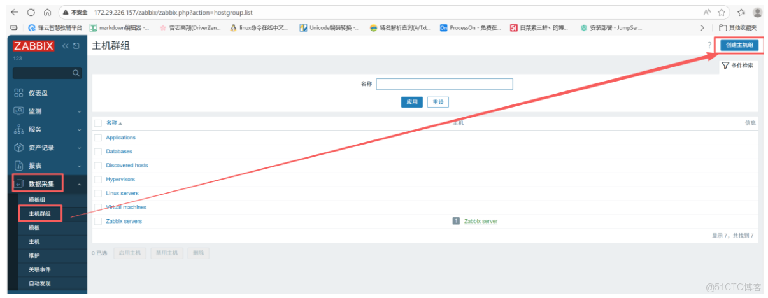Check the Zabbix servers row checkbox
Image resolution: width=768 pixels, height=298 pixels.
coord(98,222)
